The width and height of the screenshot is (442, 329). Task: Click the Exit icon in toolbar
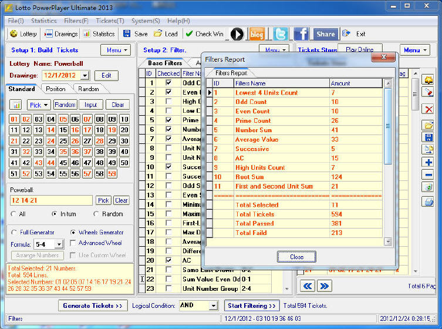point(346,33)
